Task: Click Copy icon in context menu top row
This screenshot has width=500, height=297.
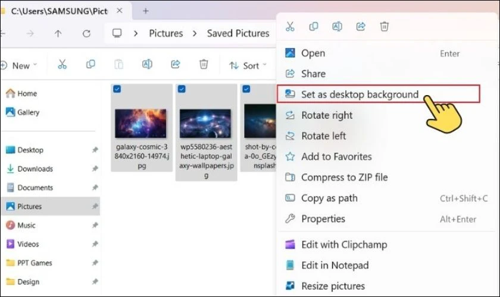Action: coord(314,26)
